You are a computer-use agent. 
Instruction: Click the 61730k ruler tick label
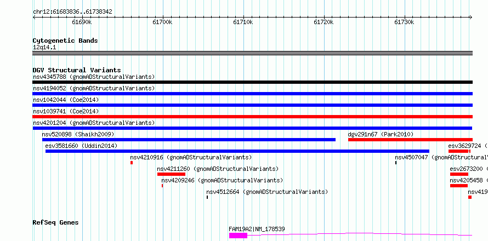pyautogui.click(x=404, y=22)
